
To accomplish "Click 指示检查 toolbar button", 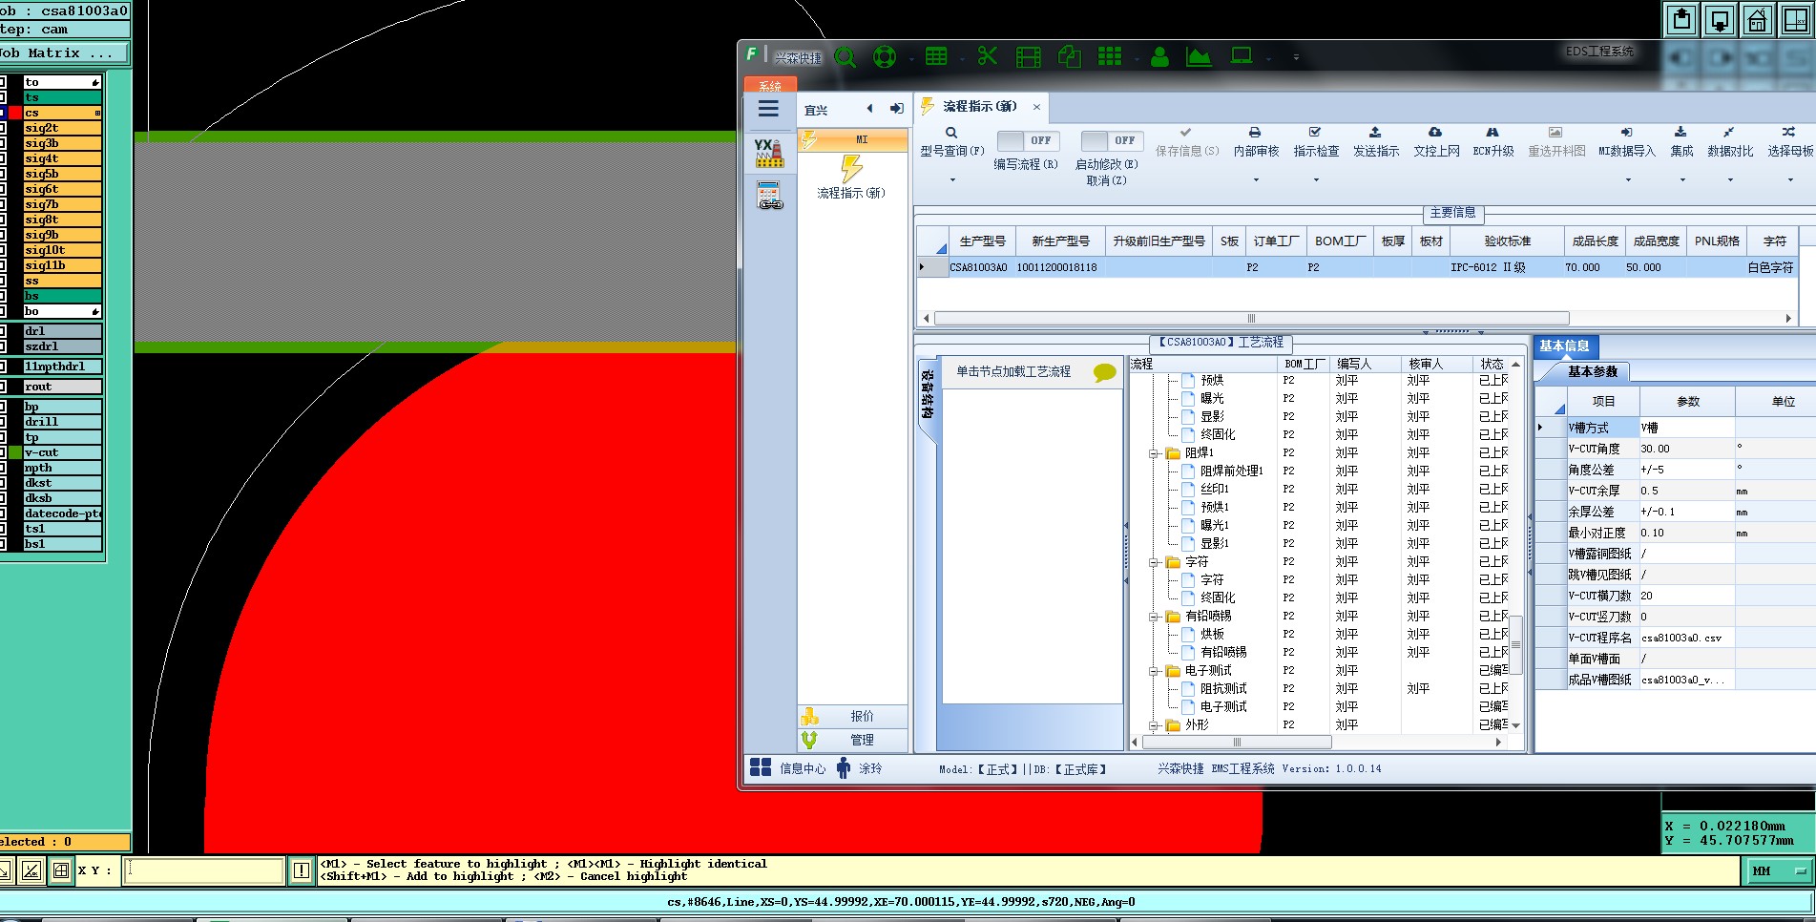I will (x=1316, y=142).
